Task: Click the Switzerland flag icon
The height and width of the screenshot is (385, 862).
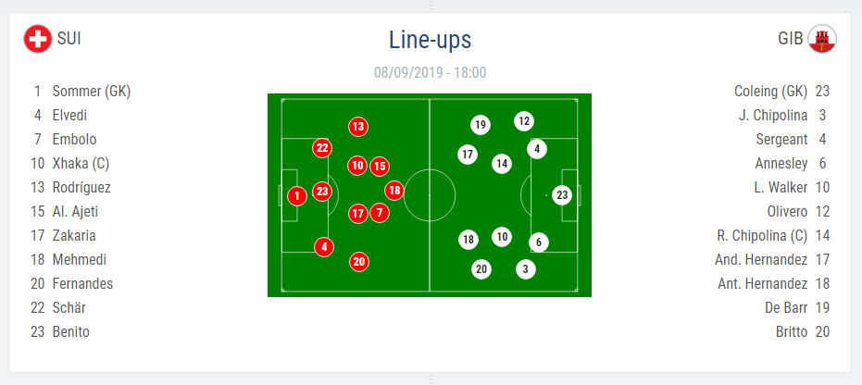Action: pos(38,39)
